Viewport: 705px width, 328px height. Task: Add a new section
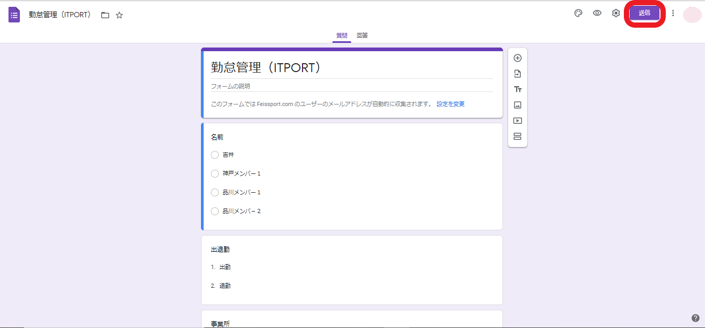pyautogui.click(x=518, y=136)
